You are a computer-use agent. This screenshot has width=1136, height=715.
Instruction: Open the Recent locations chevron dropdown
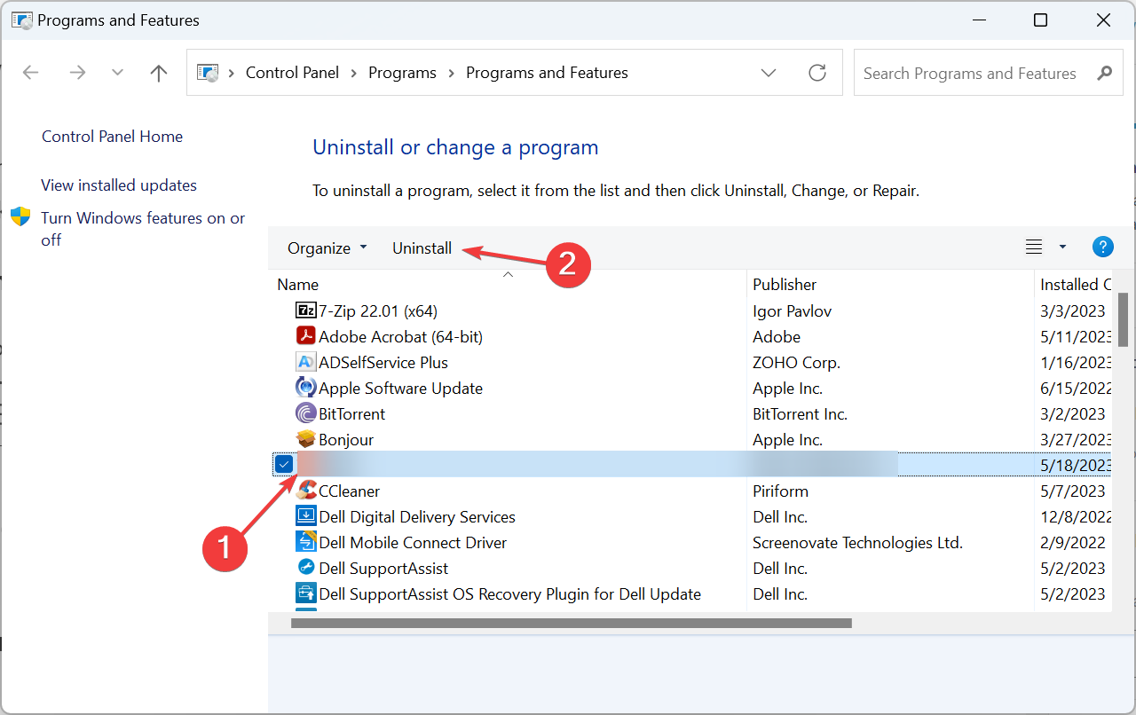click(x=117, y=73)
